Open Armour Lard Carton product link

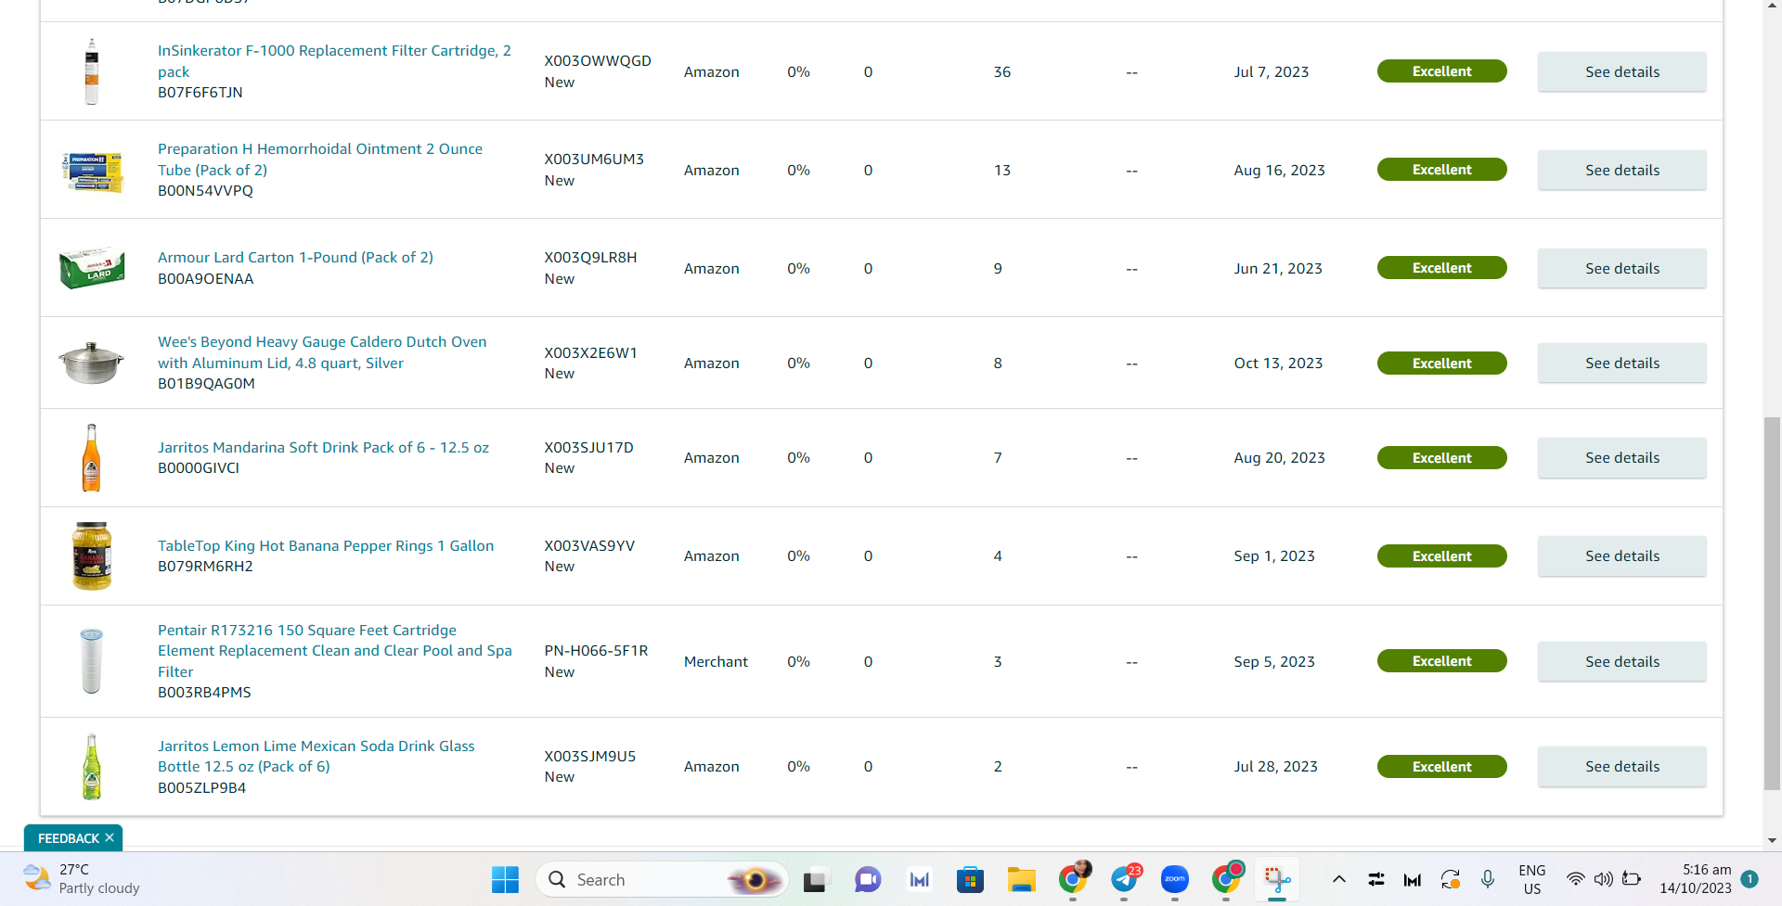coord(295,257)
